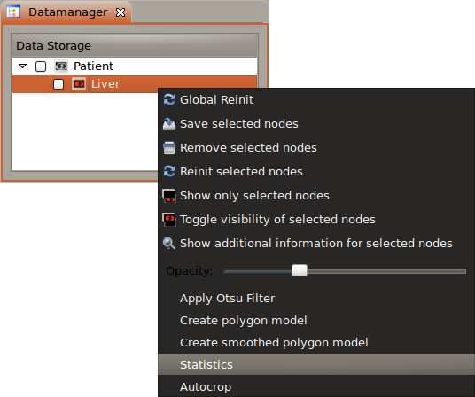Choose Global Reinit from context menu
This screenshot has height=397, width=475.
(316, 99)
